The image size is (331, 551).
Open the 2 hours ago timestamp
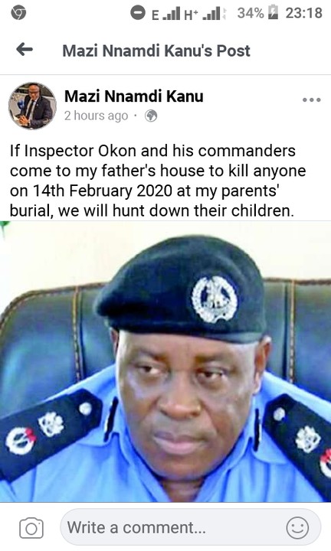pos(96,116)
